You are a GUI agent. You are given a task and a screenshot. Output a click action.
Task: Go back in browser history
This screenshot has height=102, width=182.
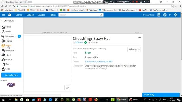[3, 6]
